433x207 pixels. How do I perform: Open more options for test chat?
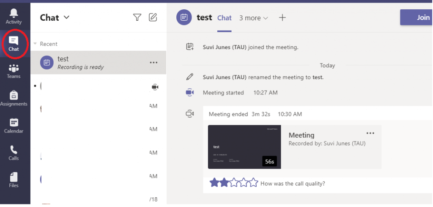(153, 63)
